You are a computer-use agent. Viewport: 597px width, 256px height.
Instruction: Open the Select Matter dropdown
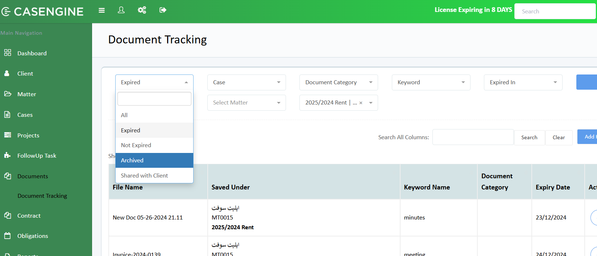click(246, 103)
